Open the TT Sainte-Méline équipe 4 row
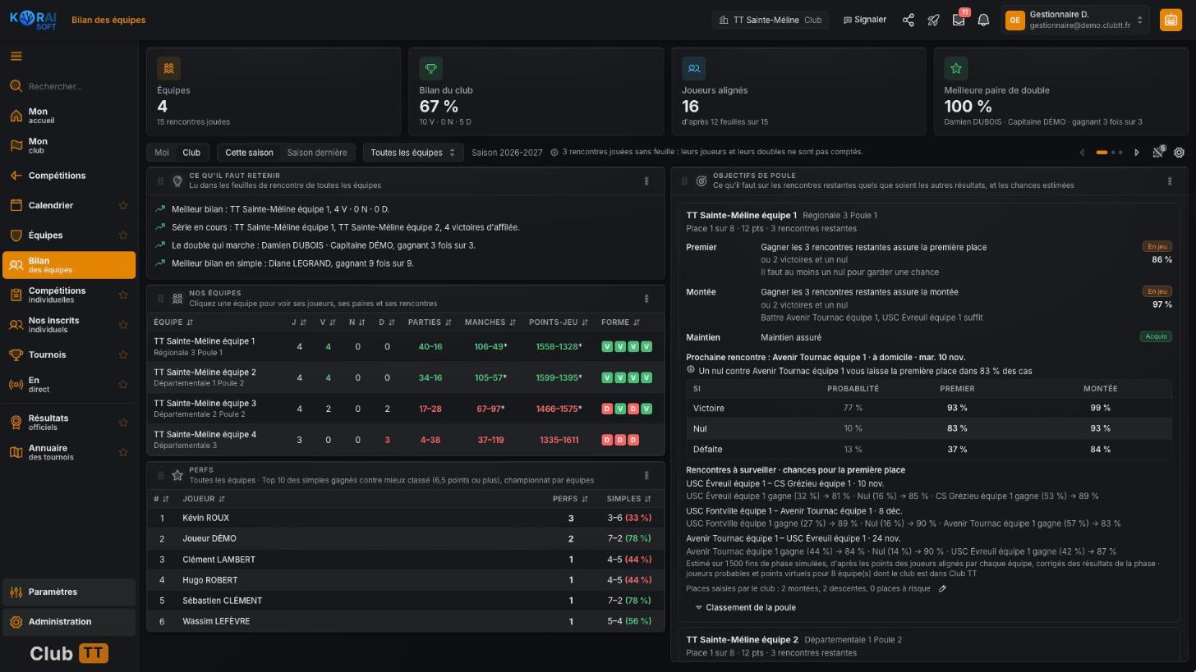This screenshot has height=672, width=1196. [x=406, y=440]
